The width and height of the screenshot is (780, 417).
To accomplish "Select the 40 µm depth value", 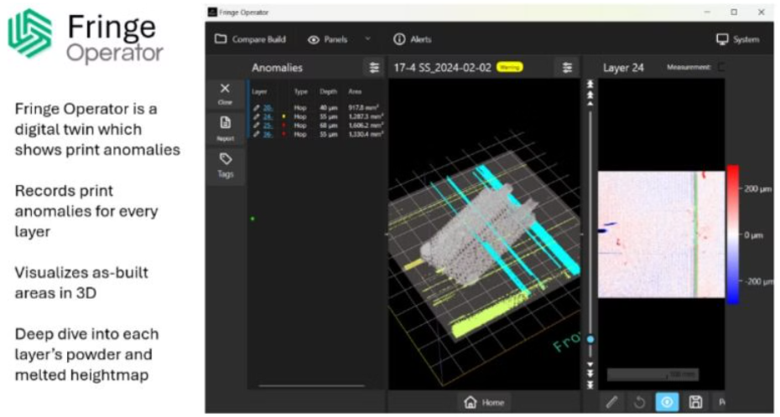I will (x=328, y=108).
